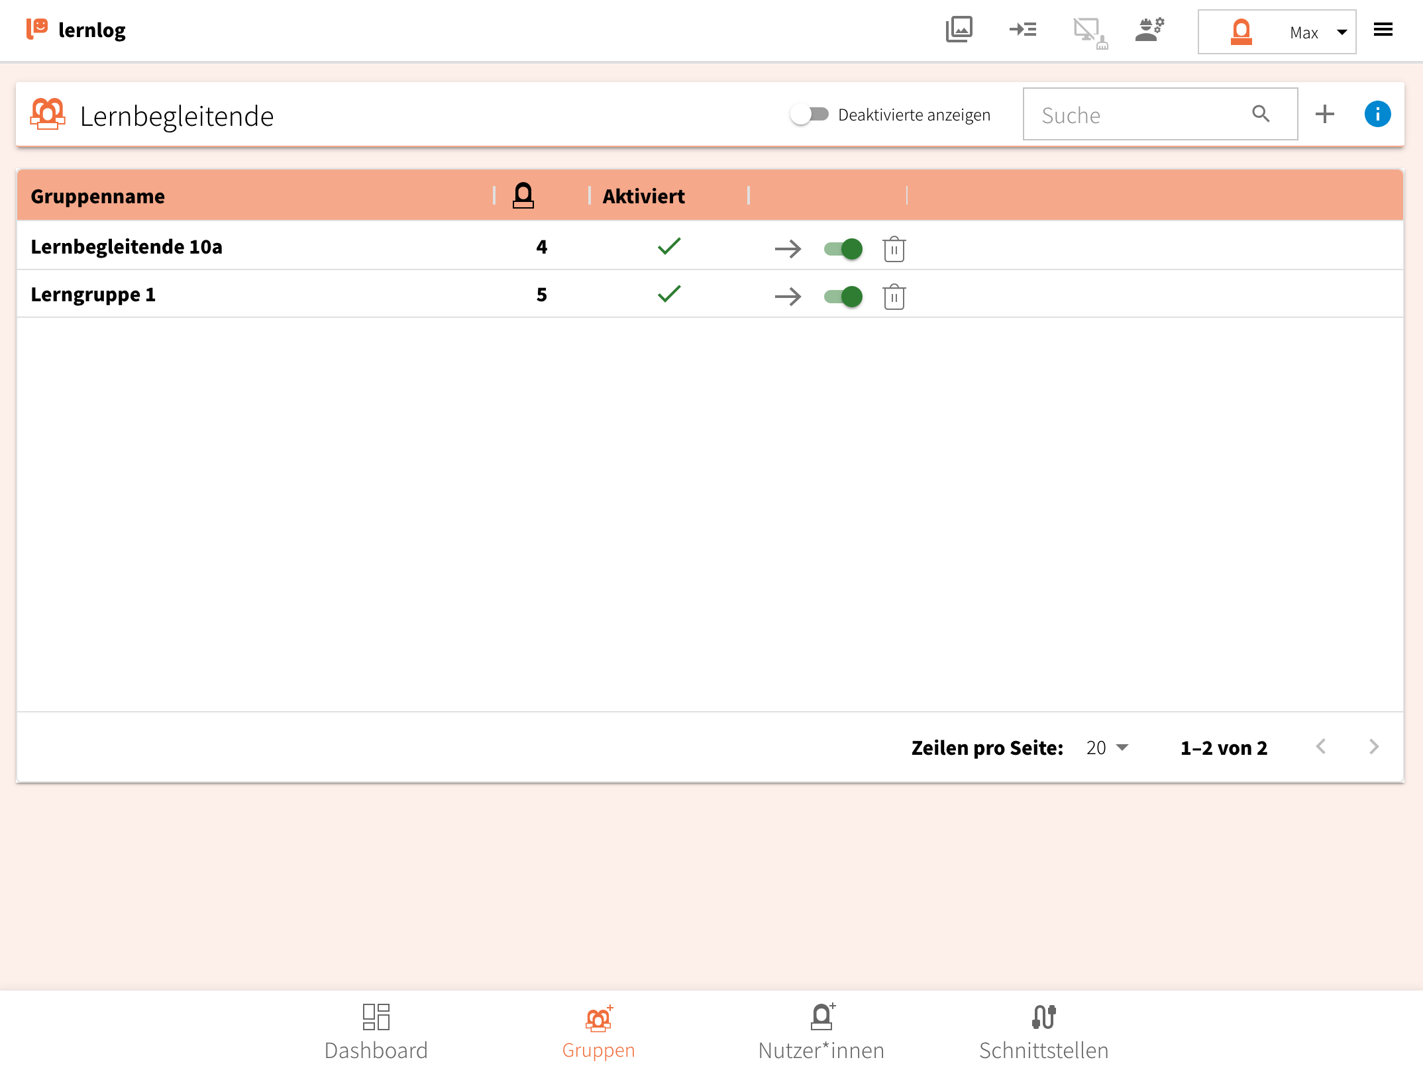The width and height of the screenshot is (1423, 1066).
Task: Go to the Nutzer*innen tab
Action: click(x=821, y=1032)
